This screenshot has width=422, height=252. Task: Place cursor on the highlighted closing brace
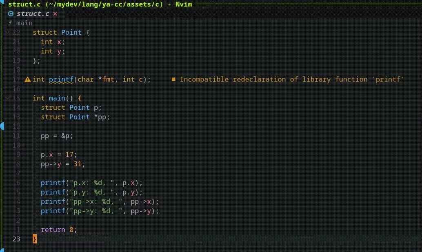pyautogui.click(x=35, y=239)
